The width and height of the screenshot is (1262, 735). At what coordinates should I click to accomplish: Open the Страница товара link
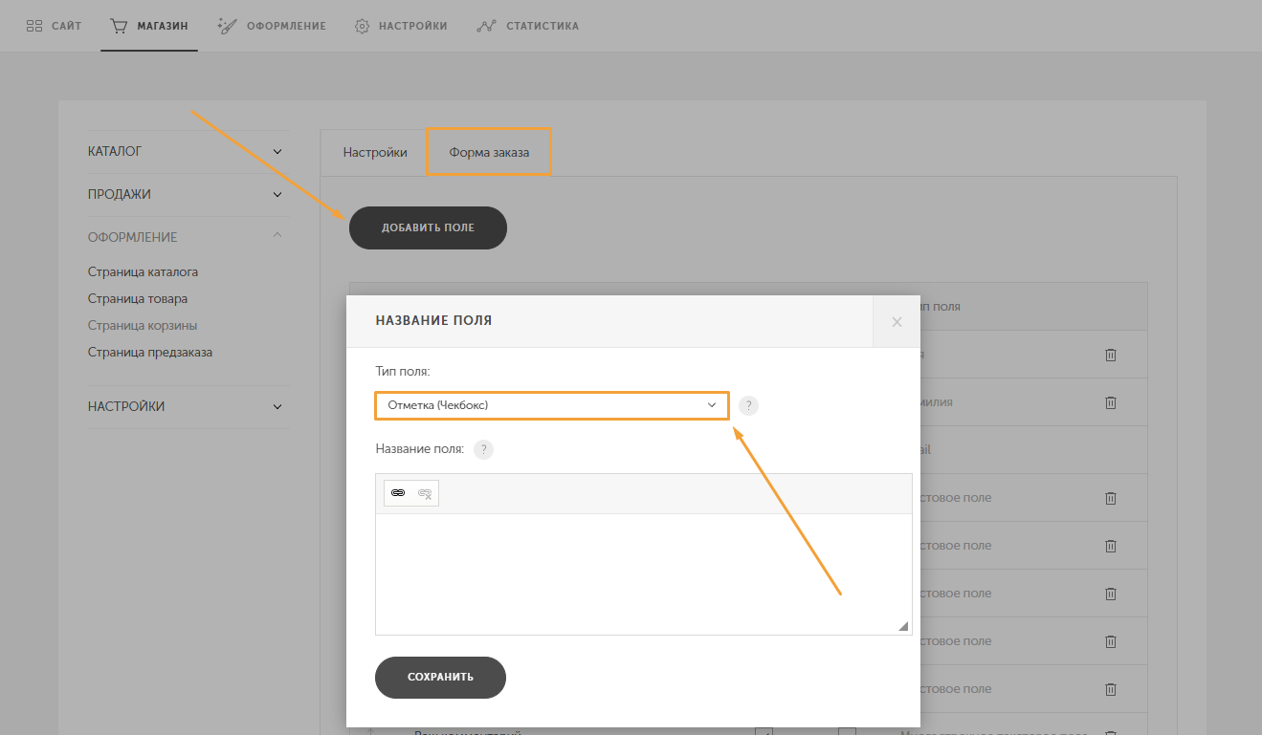(x=138, y=298)
